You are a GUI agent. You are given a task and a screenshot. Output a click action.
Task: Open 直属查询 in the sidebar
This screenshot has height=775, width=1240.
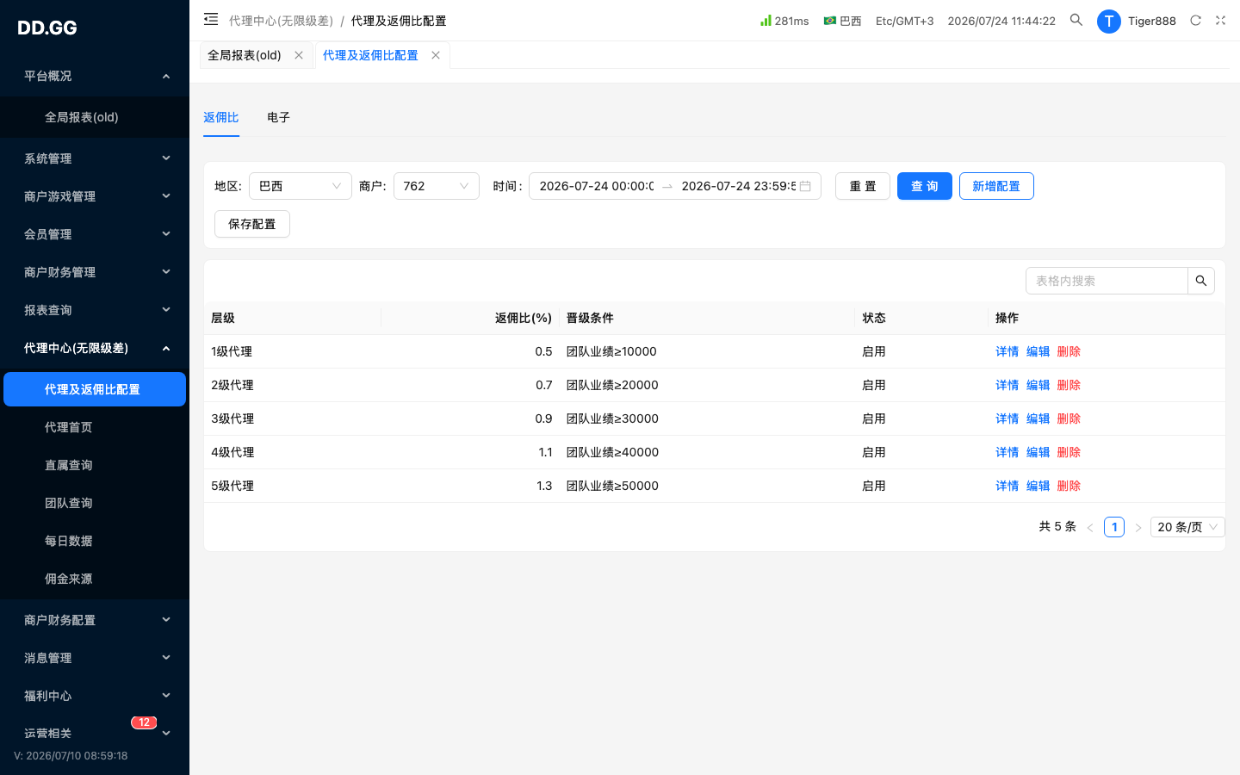[x=95, y=465]
